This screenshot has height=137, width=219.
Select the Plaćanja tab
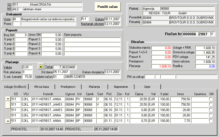(95, 87)
